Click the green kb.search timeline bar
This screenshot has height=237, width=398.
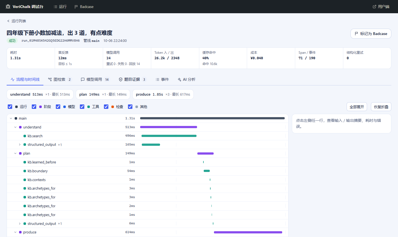coord(169,136)
